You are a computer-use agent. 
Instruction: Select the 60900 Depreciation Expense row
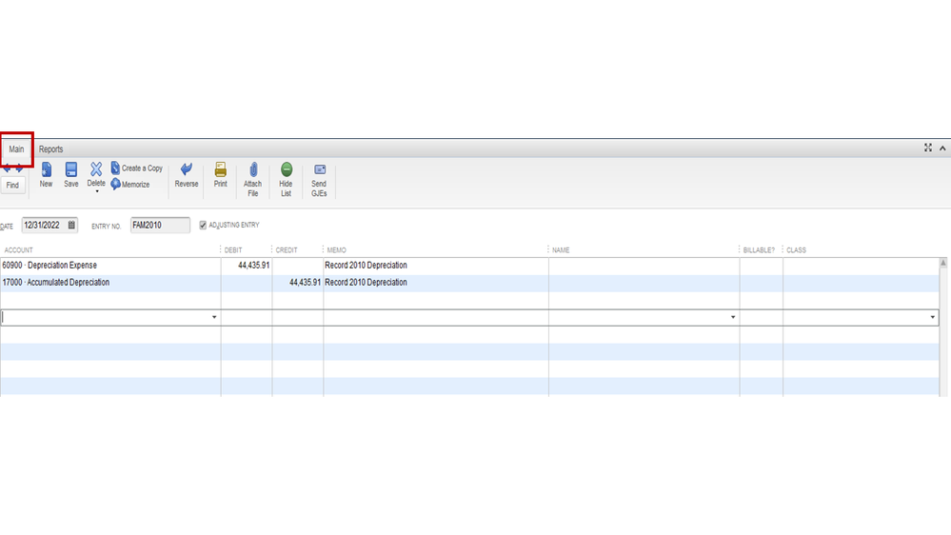(469, 266)
